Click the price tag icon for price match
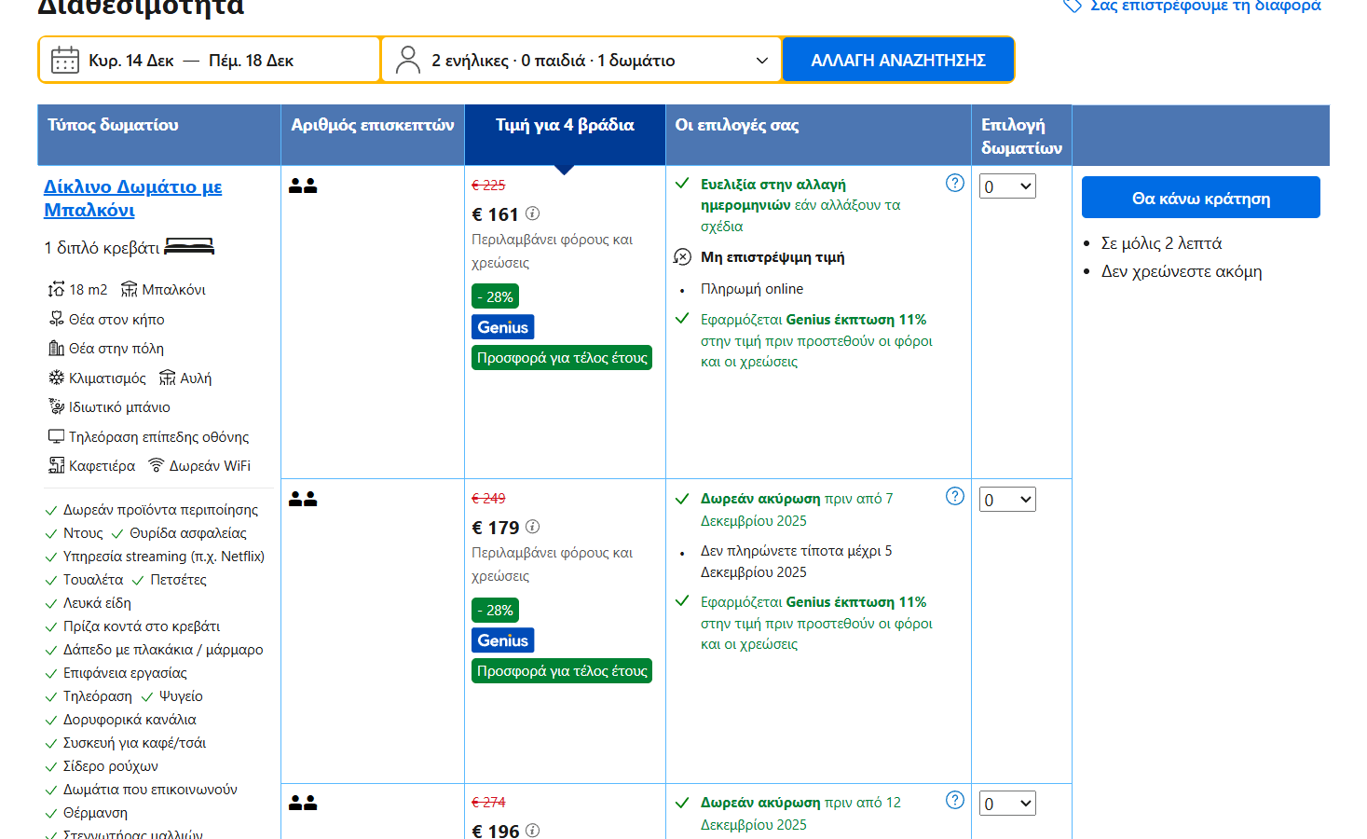The width and height of the screenshot is (1367, 839). tap(1073, 6)
